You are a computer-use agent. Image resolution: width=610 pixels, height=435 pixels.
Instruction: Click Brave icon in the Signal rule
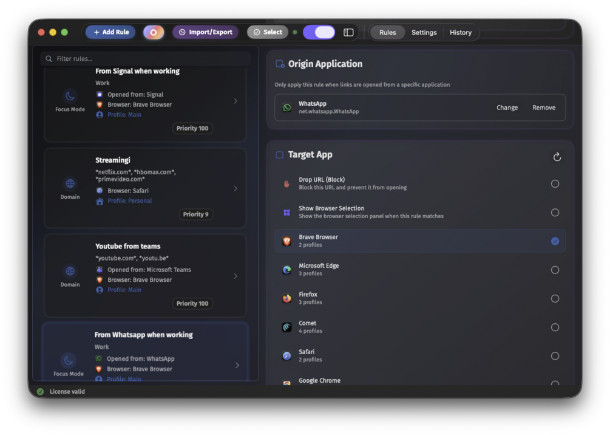click(100, 104)
